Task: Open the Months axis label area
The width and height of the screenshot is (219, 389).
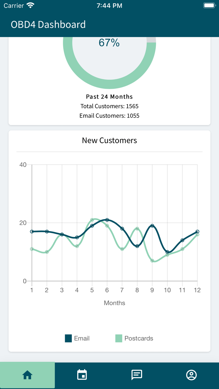Action: point(115,303)
